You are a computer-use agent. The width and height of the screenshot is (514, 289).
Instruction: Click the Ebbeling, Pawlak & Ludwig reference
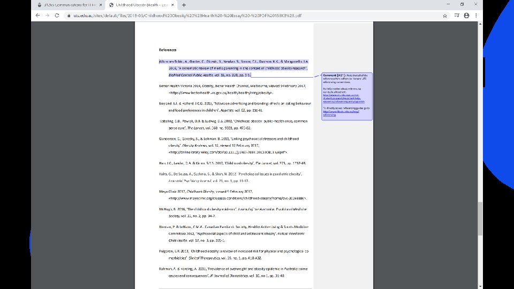(233, 125)
